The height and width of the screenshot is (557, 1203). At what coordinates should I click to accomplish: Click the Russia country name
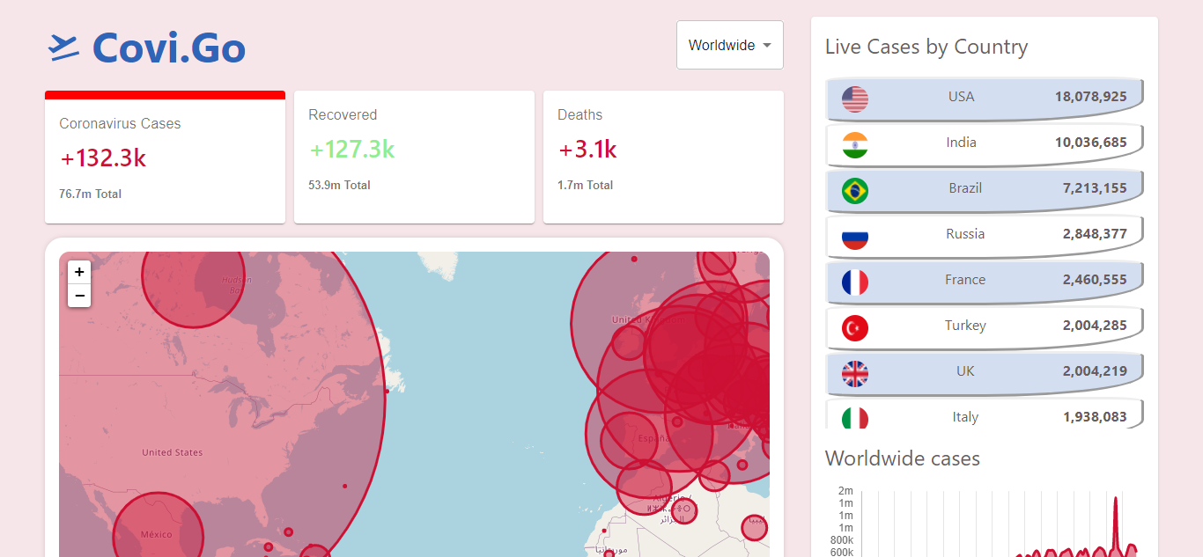pyautogui.click(x=965, y=233)
